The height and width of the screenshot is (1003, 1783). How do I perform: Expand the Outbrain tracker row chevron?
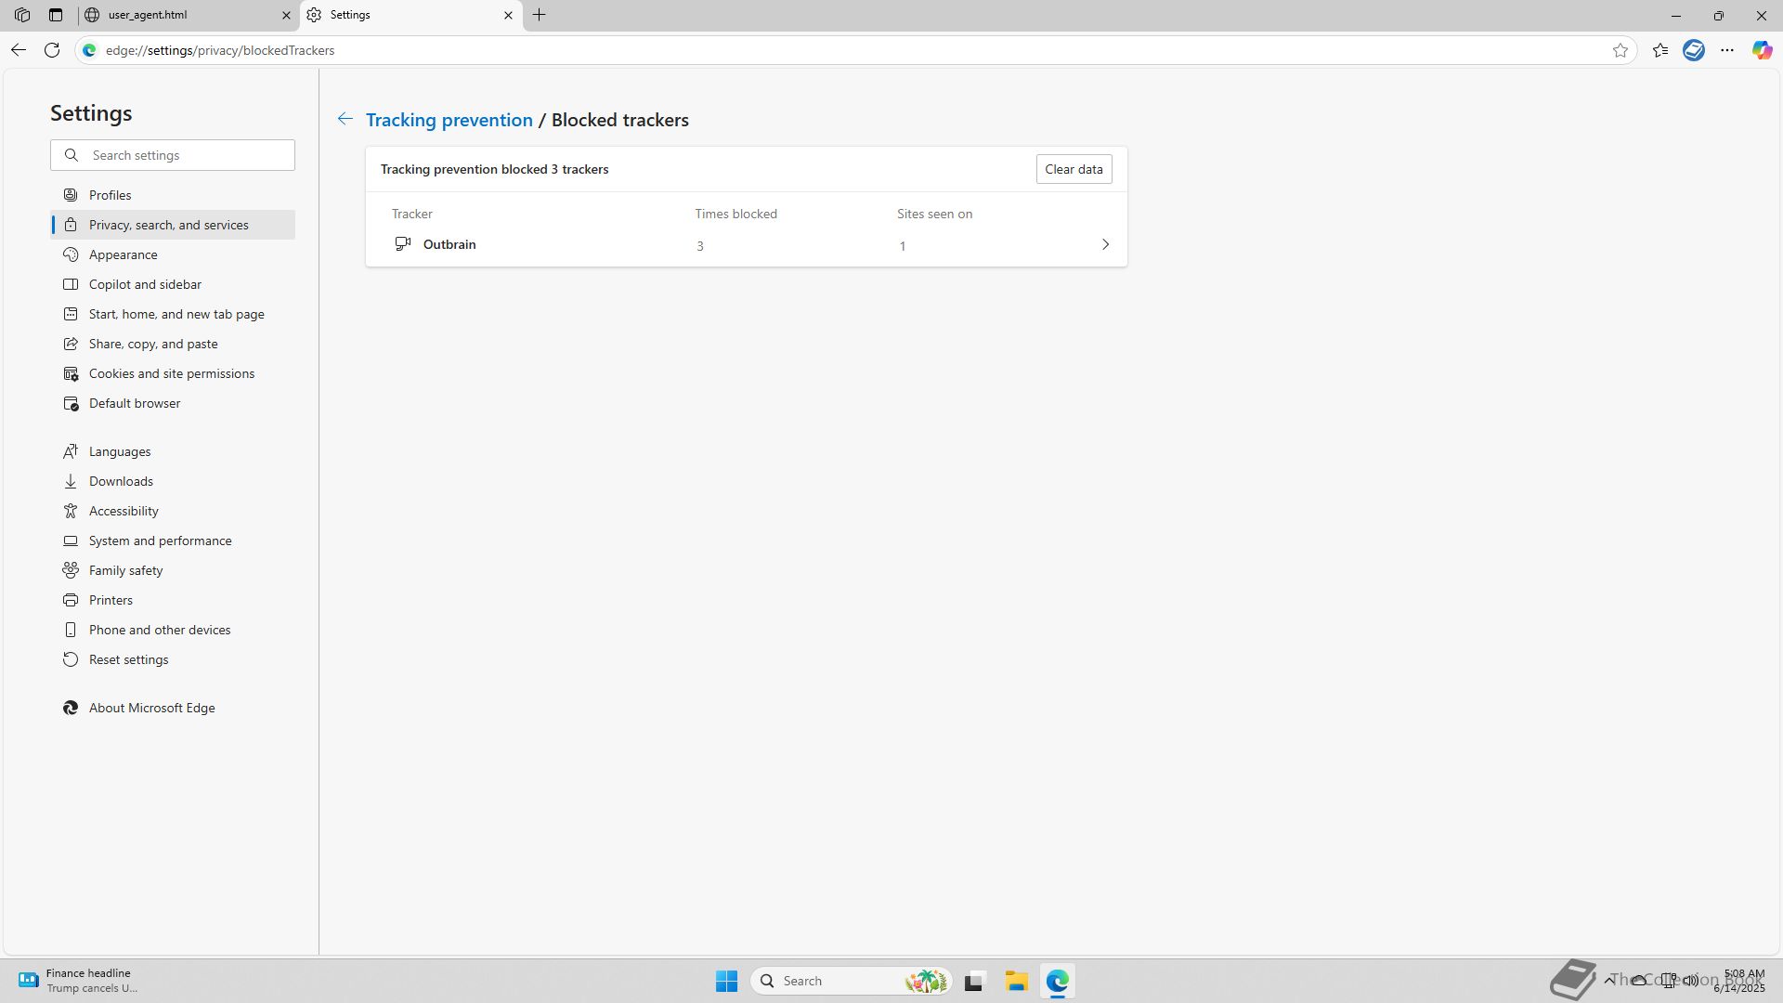1105,244
